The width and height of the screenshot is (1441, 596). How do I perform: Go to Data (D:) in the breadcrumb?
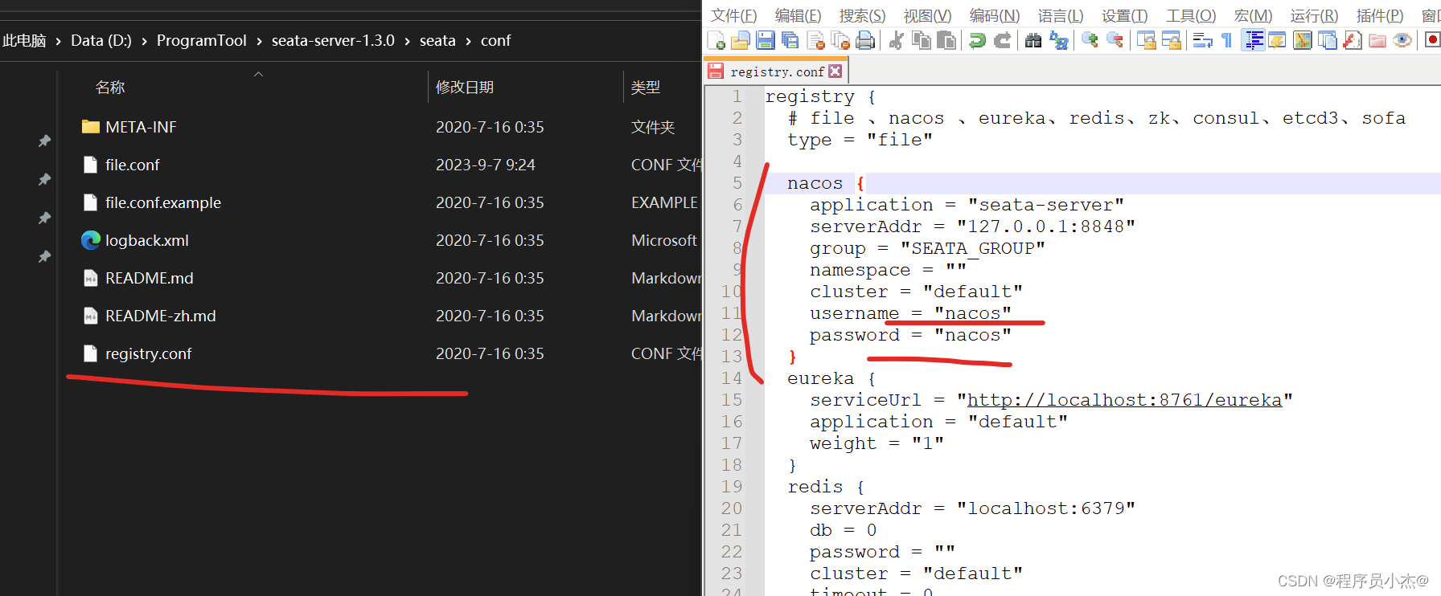coord(101,40)
